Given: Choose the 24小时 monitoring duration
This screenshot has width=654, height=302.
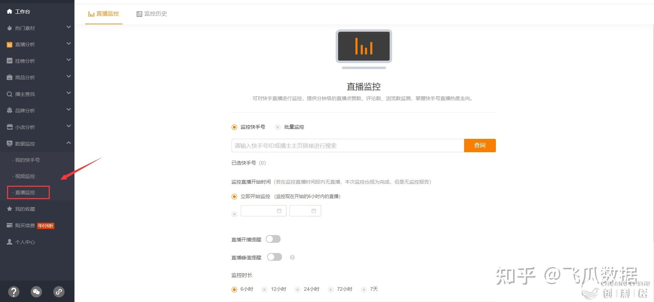Looking at the screenshot, I should (298, 290).
